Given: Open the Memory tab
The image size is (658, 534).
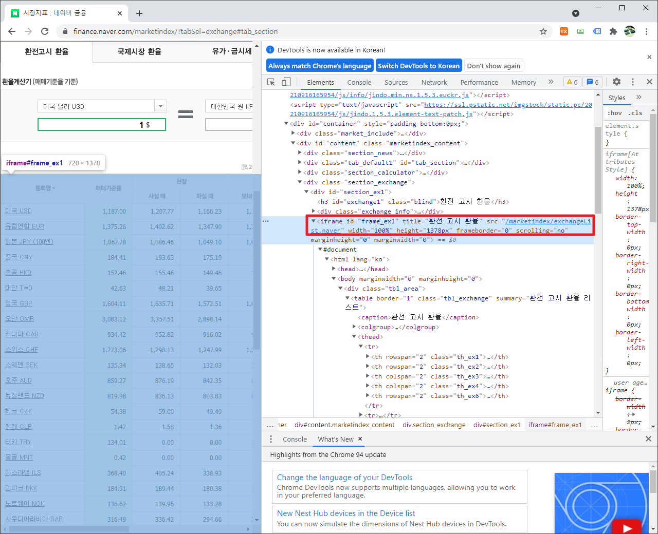Looking at the screenshot, I should click(x=523, y=82).
